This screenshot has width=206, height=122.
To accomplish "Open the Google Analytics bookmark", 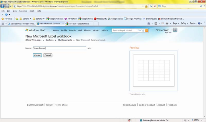I will [x=133, y=19].
